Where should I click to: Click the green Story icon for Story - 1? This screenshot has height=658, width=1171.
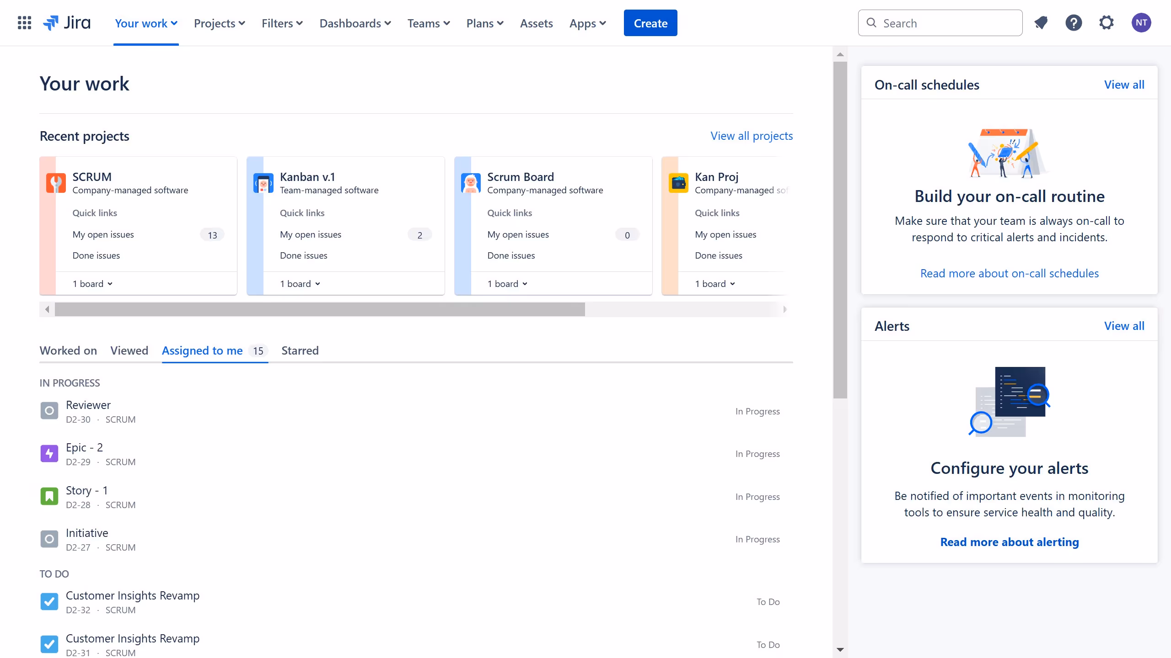pyautogui.click(x=49, y=496)
